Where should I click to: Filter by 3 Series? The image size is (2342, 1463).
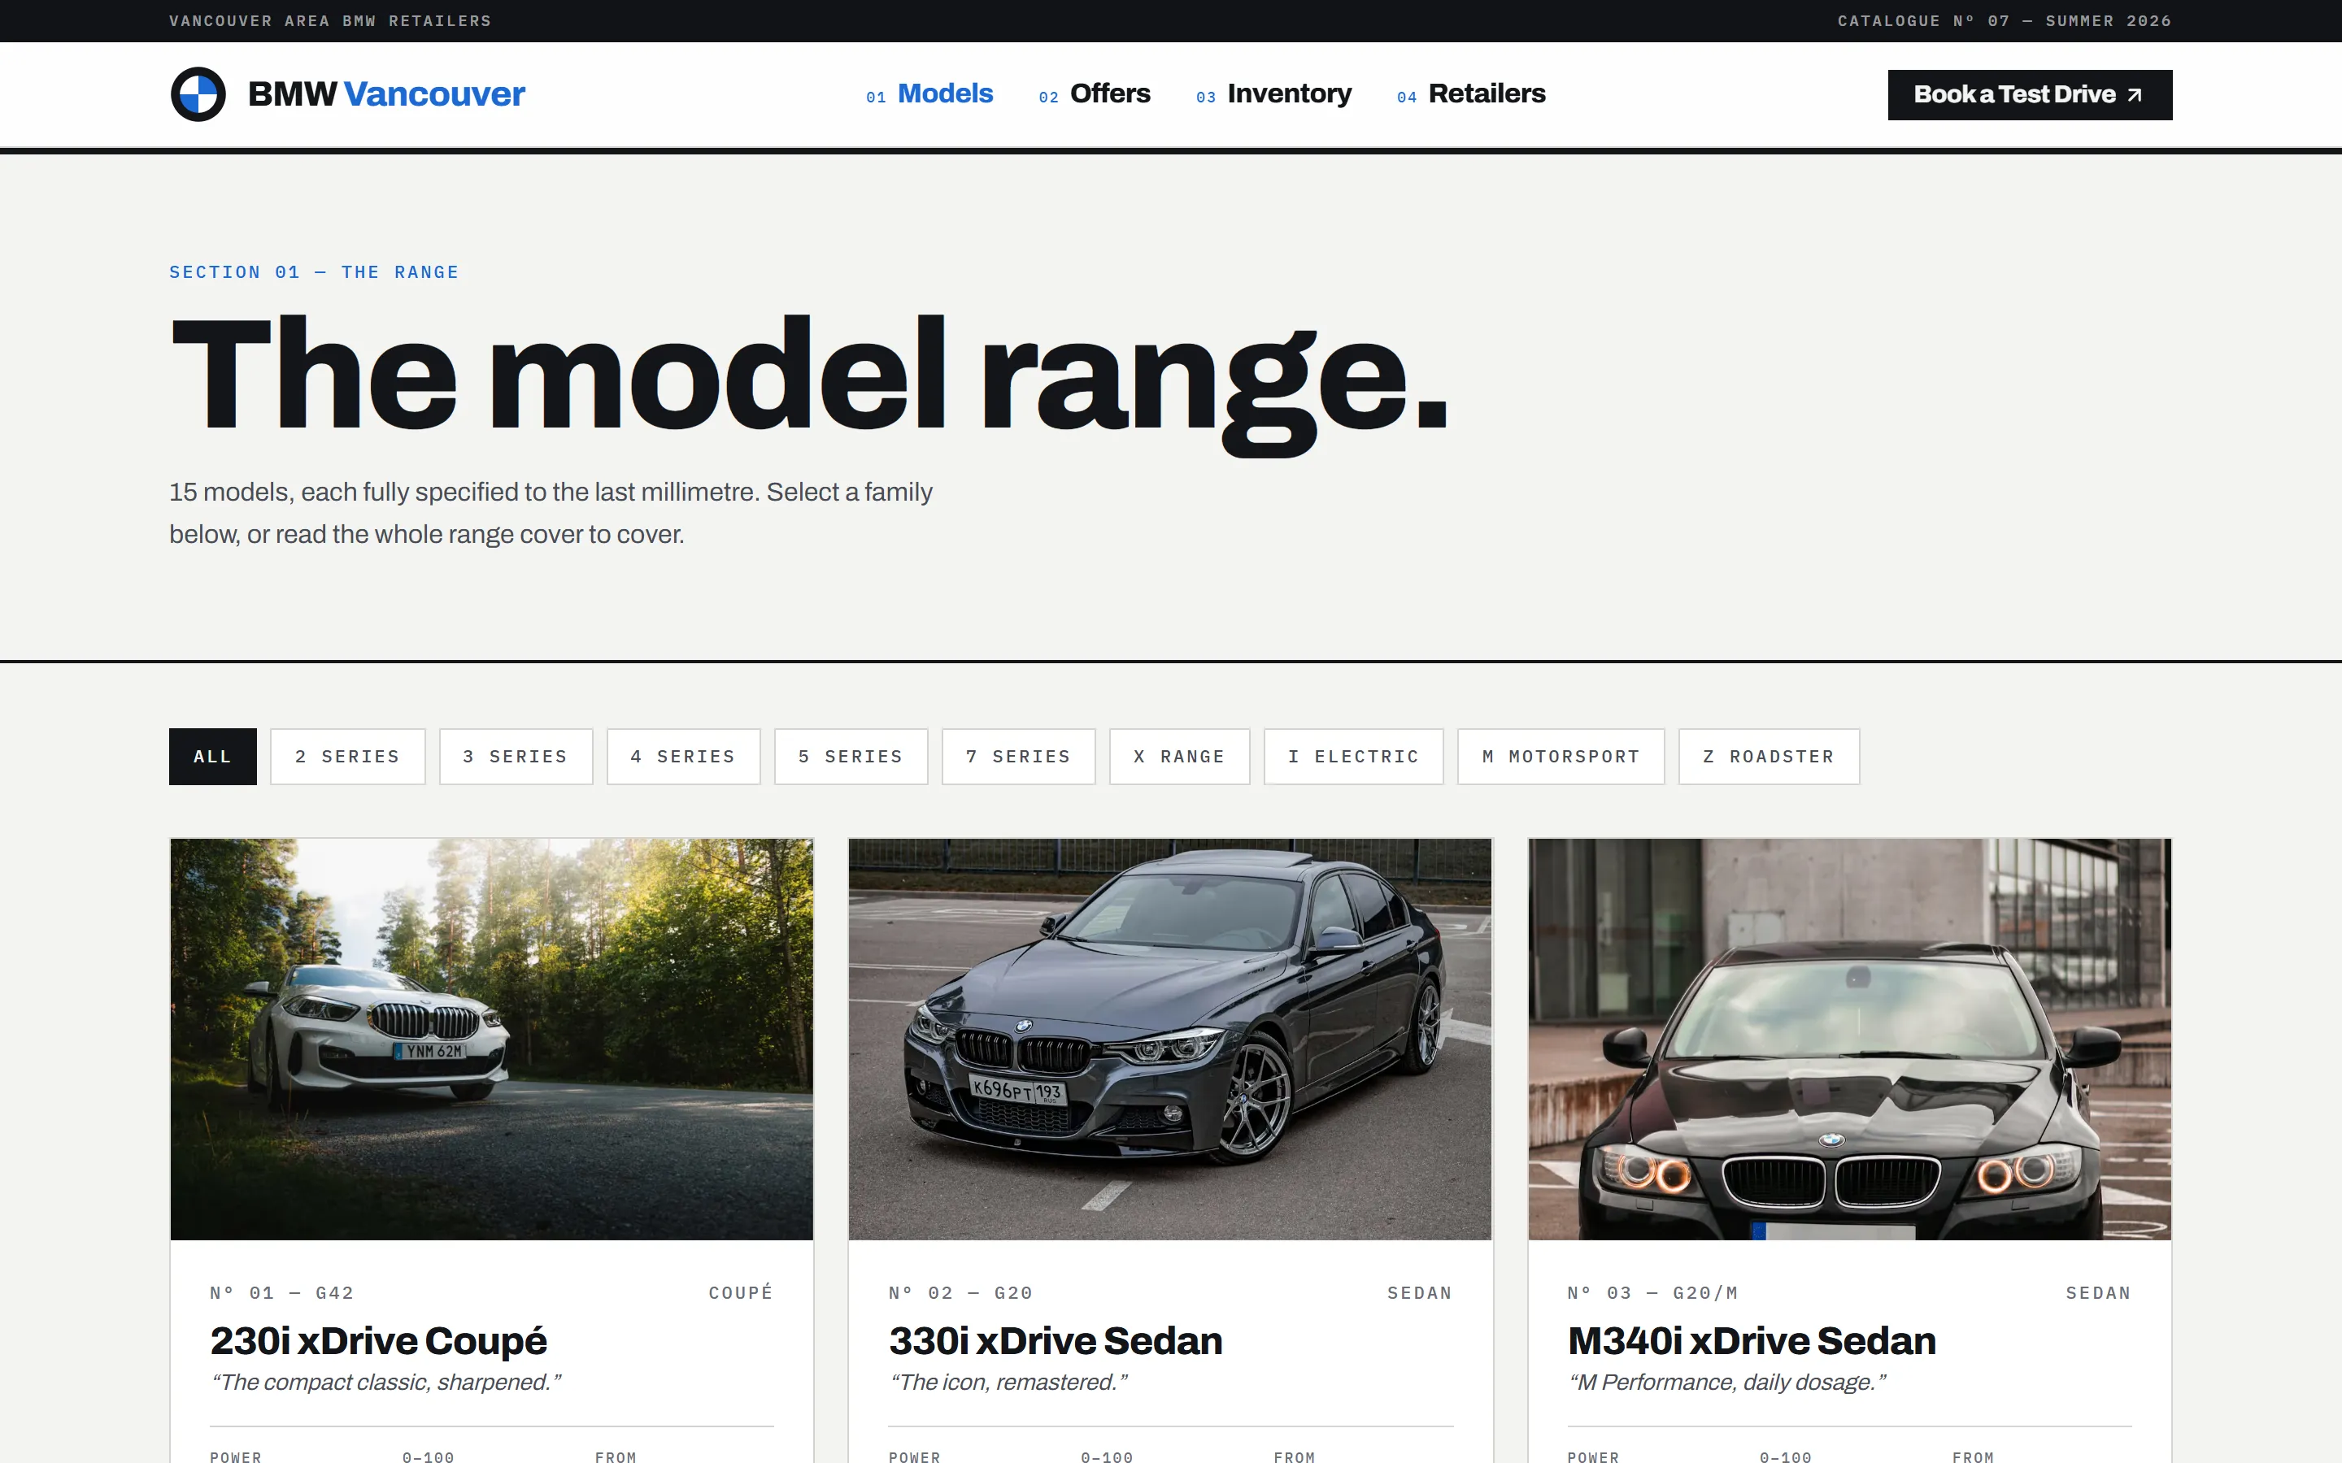pos(515,756)
